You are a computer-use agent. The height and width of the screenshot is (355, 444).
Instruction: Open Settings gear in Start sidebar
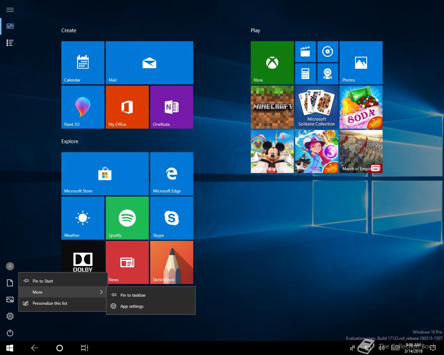10,316
